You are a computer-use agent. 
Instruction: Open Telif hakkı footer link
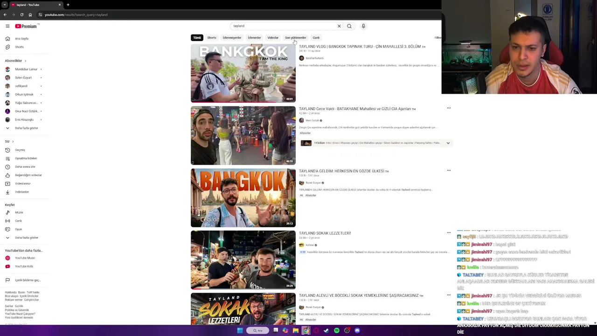pos(33,292)
